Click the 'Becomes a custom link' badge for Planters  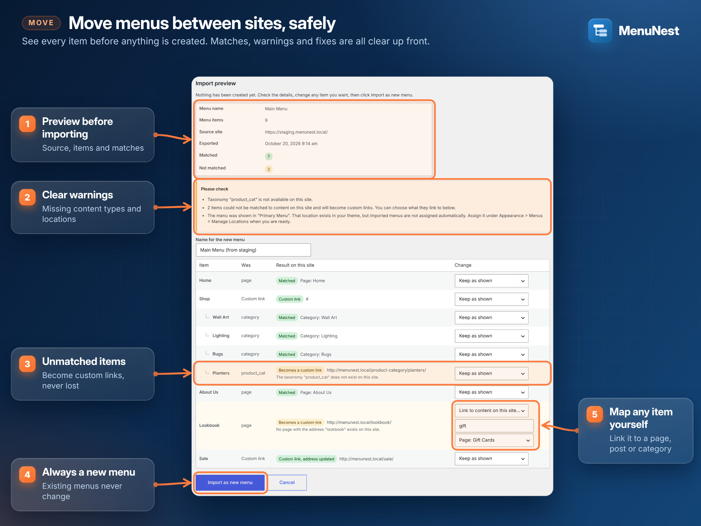pos(300,370)
